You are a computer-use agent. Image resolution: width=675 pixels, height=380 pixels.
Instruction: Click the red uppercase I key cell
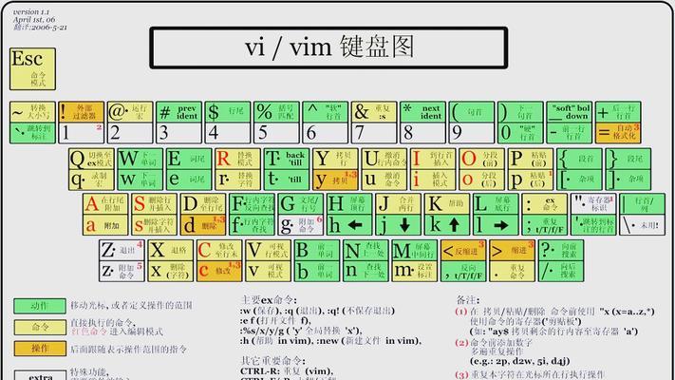pos(433,159)
